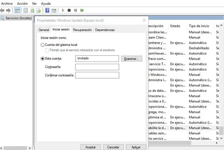Image resolution: width=224 pixels, height=150 pixels.
Task: Select the row described "his service ..."
Action: [x=184, y=139]
